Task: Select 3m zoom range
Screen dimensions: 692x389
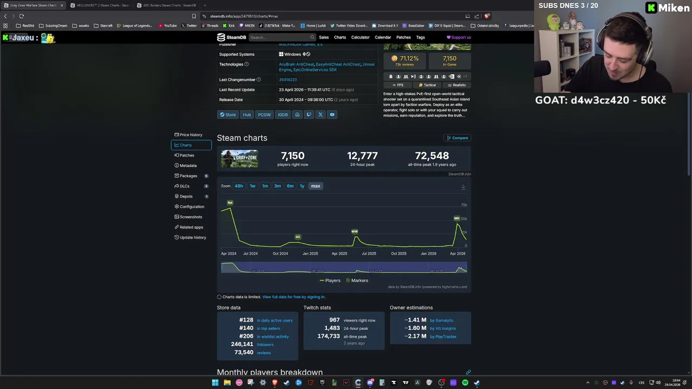Action: coord(277,186)
